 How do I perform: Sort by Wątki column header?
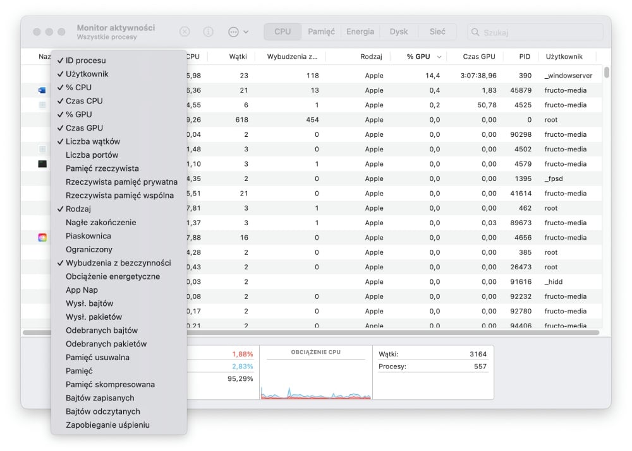coord(238,57)
